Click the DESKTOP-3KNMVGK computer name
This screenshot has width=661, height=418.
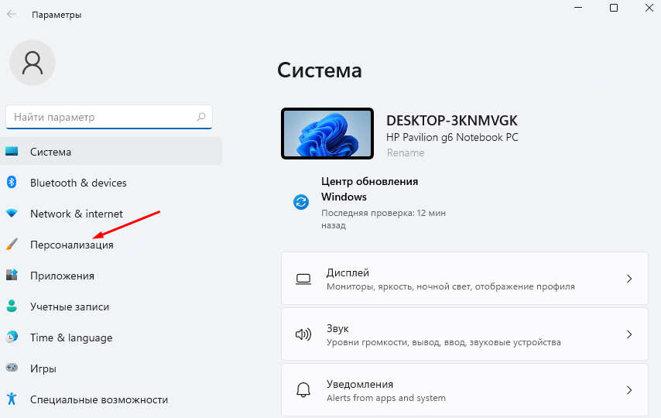pyautogui.click(x=451, y=121)
